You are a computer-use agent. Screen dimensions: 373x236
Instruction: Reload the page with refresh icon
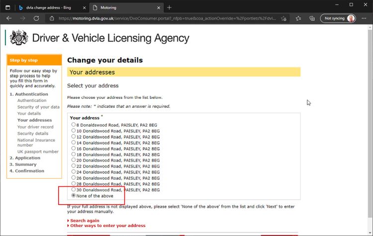pos(36,18)
